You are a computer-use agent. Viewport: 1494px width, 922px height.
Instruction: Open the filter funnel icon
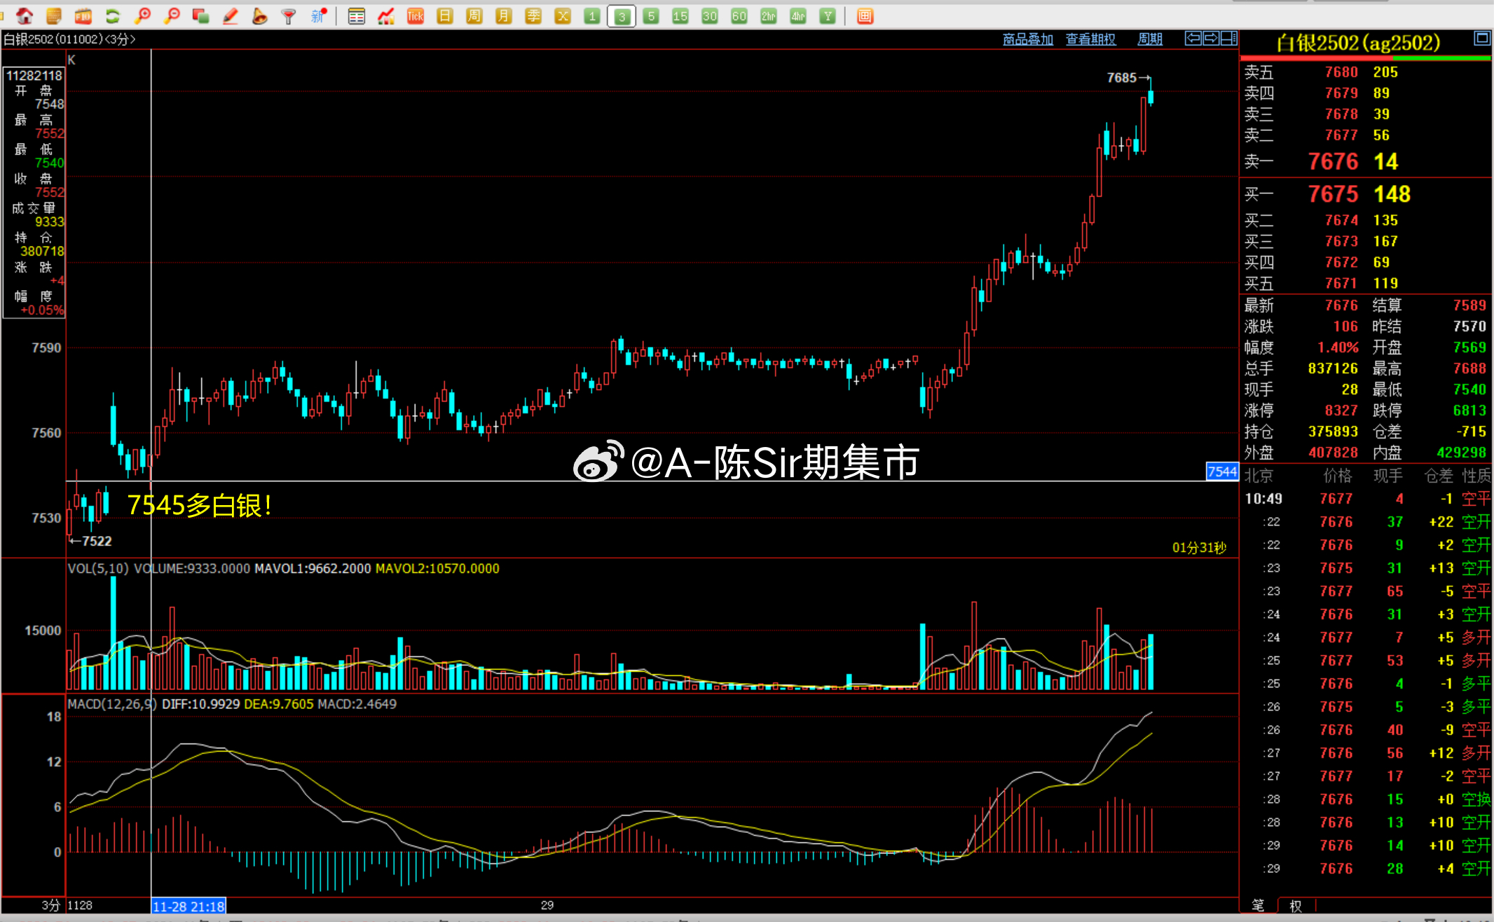tap(289, 16)
